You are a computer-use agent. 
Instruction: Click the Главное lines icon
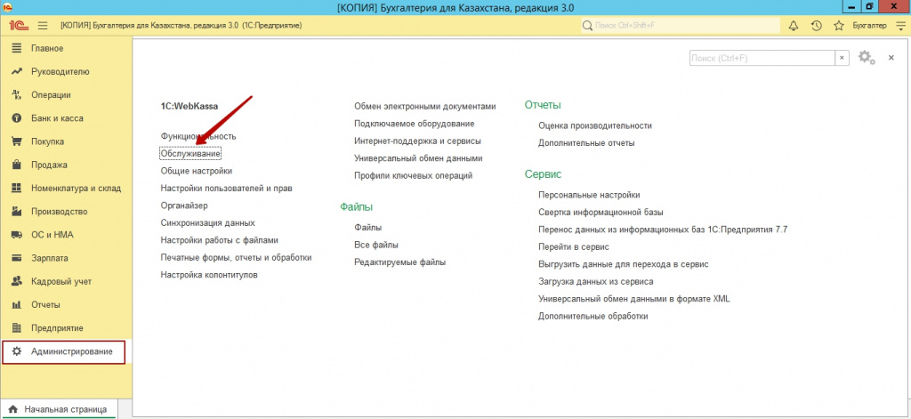tap(17, 48)
